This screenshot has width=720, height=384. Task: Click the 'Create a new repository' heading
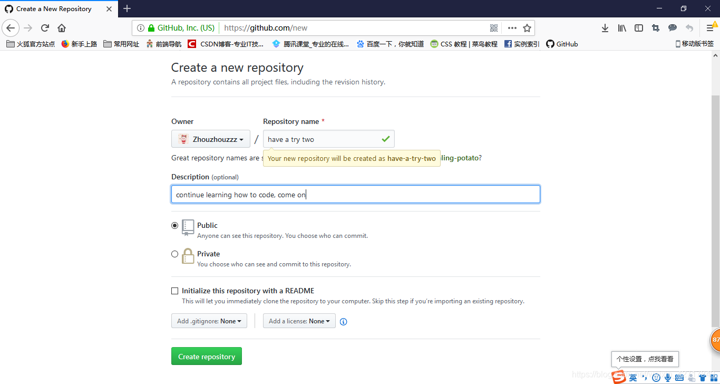pos(237,68)
